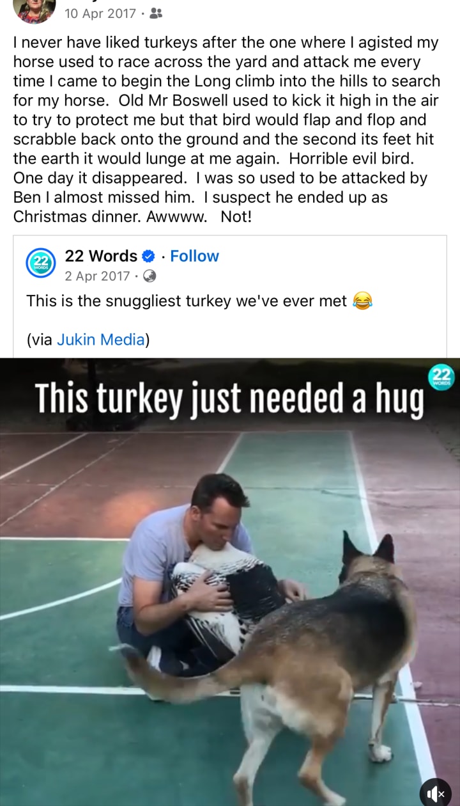The image size is (460, 806).
Task: Follow the 22 Words page
Action: click(194, 256)
